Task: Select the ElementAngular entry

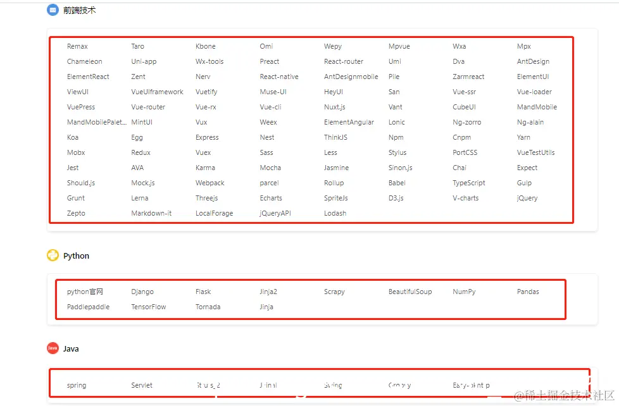Action: pos(349,122)
